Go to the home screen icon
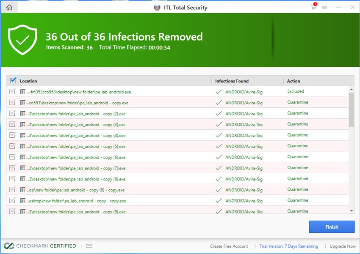This screenshot has width=360, height=254. click(x=9, y=7)
